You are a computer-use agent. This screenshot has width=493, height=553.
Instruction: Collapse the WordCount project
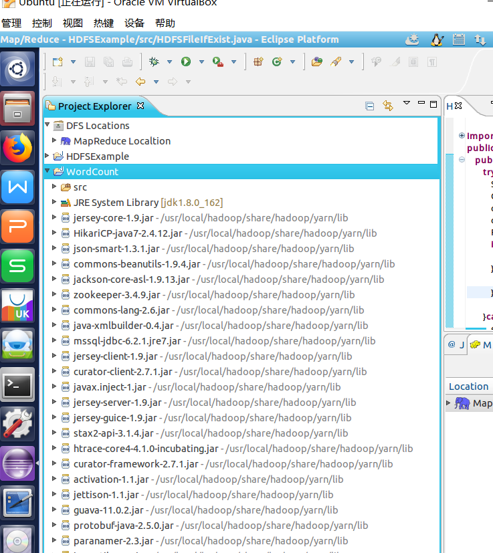point(47,171)
